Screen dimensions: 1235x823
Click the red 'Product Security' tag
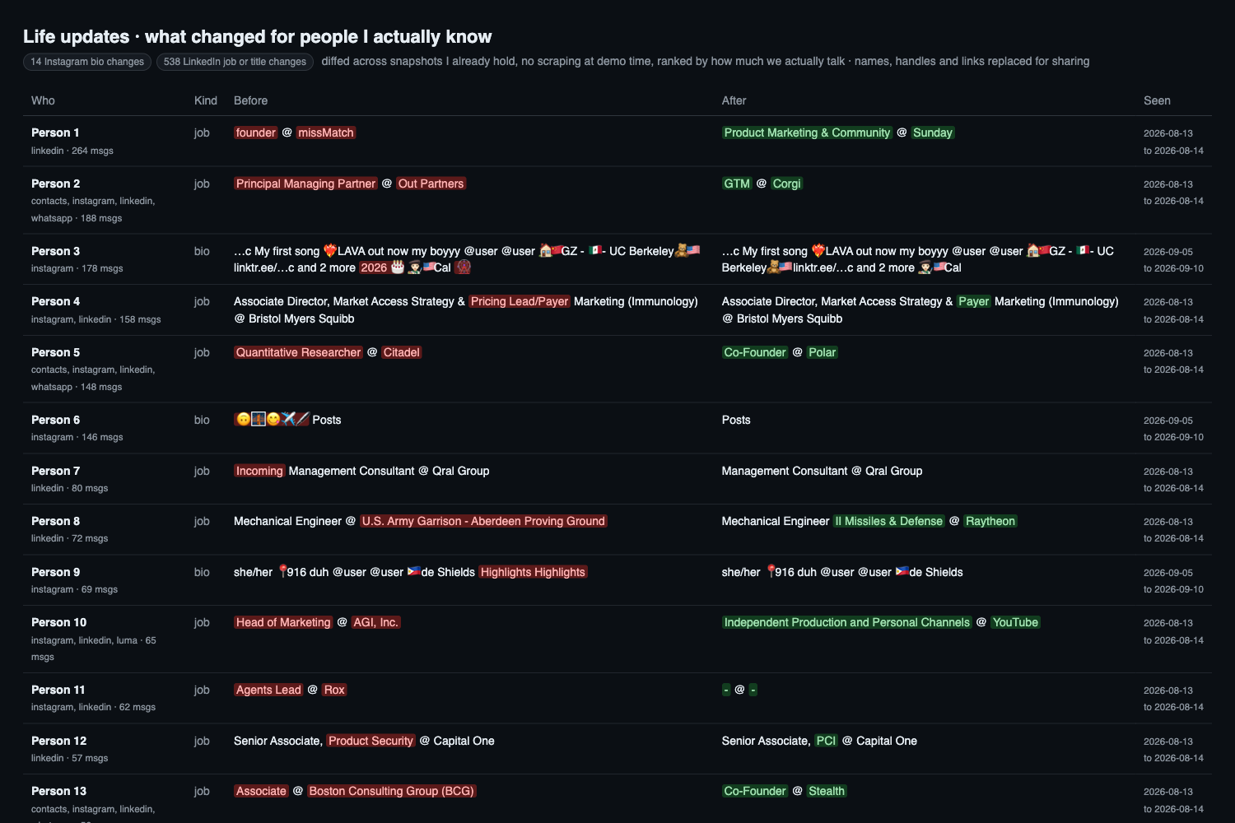[370, 741]
